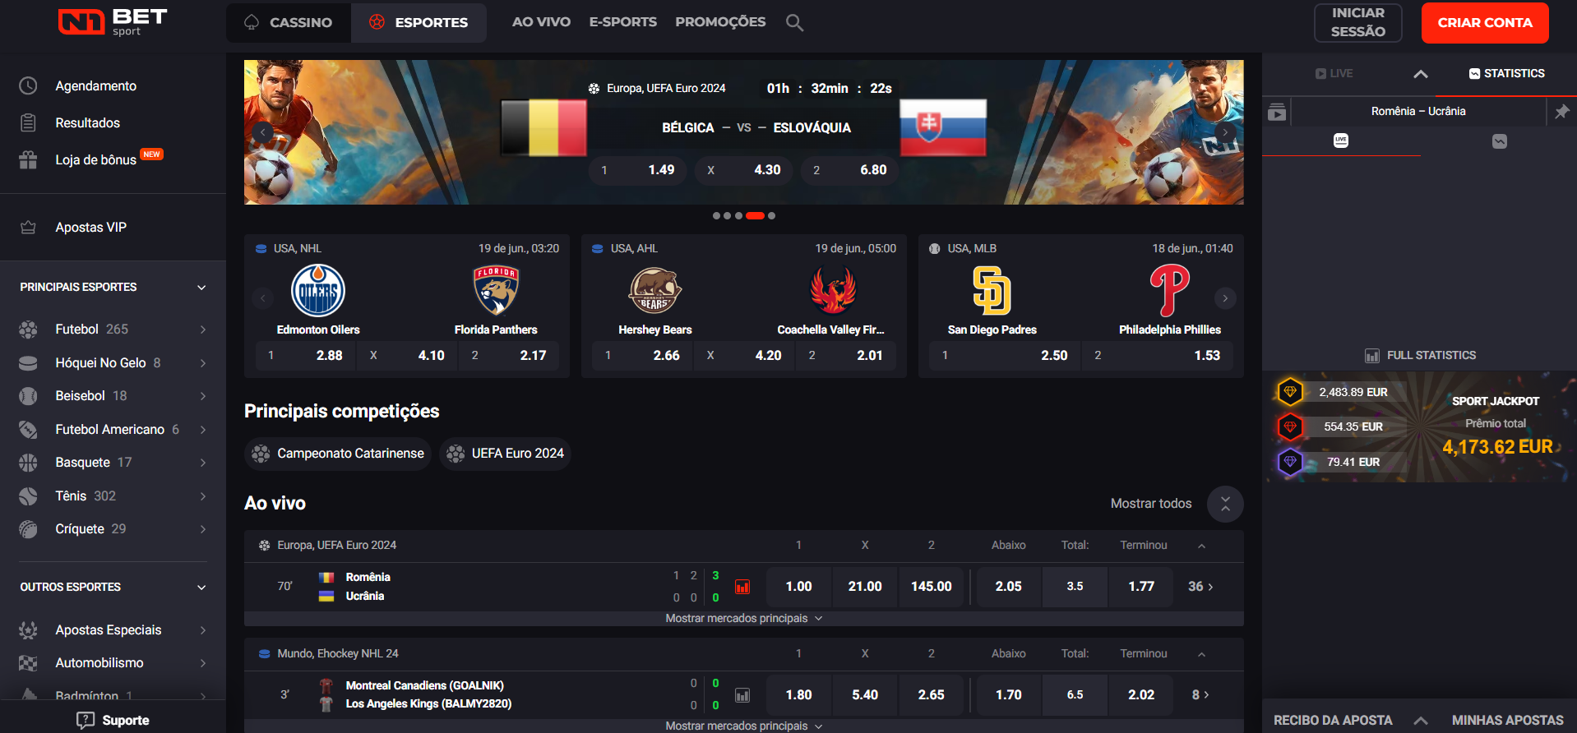
Task: Switch to the Esportes tab
Action: [419, 22]
